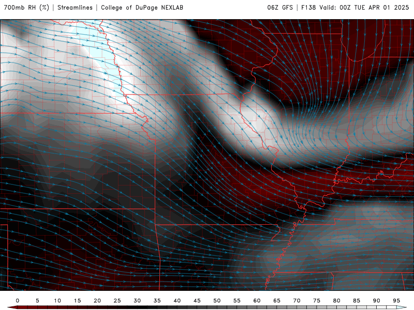This screenshot has height=310, width=414.
Task: Select the "60" humidity legend value
Action: pyautogui.click(x=257, y=301)
